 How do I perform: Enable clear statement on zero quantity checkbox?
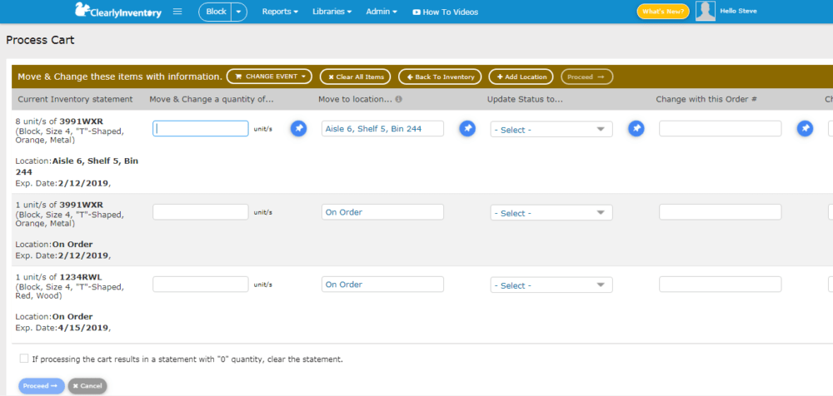[x=24, y=359]
